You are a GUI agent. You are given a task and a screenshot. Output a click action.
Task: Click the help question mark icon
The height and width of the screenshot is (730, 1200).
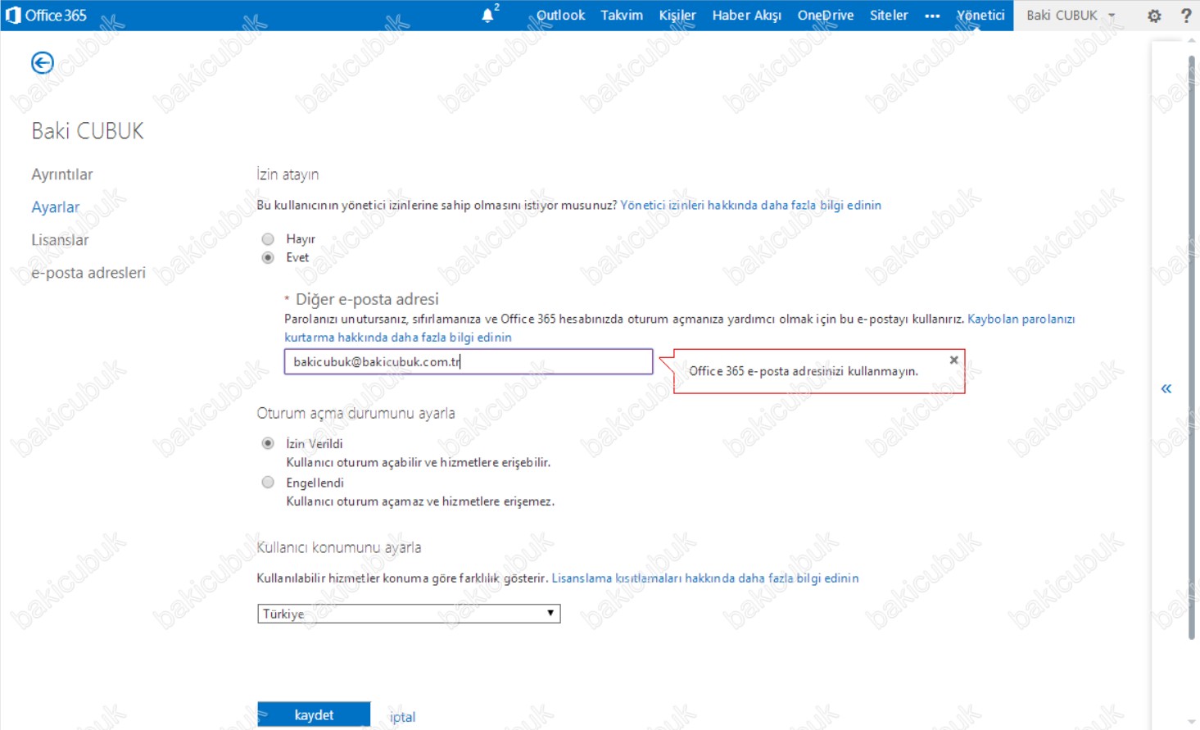(1185, 16)
